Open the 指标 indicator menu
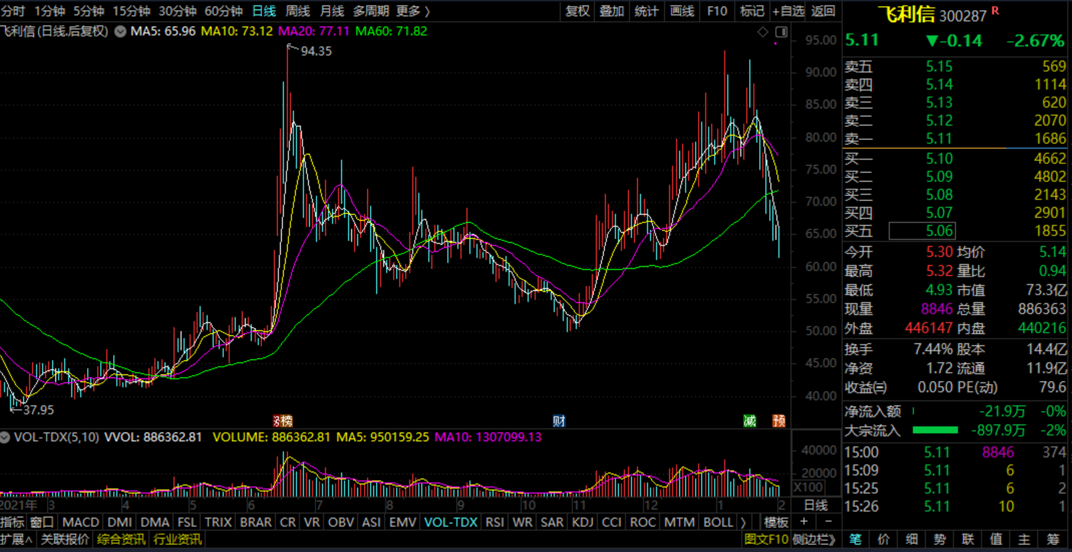The width and height of the screenshot is (1072, 552). click(13, 522)
